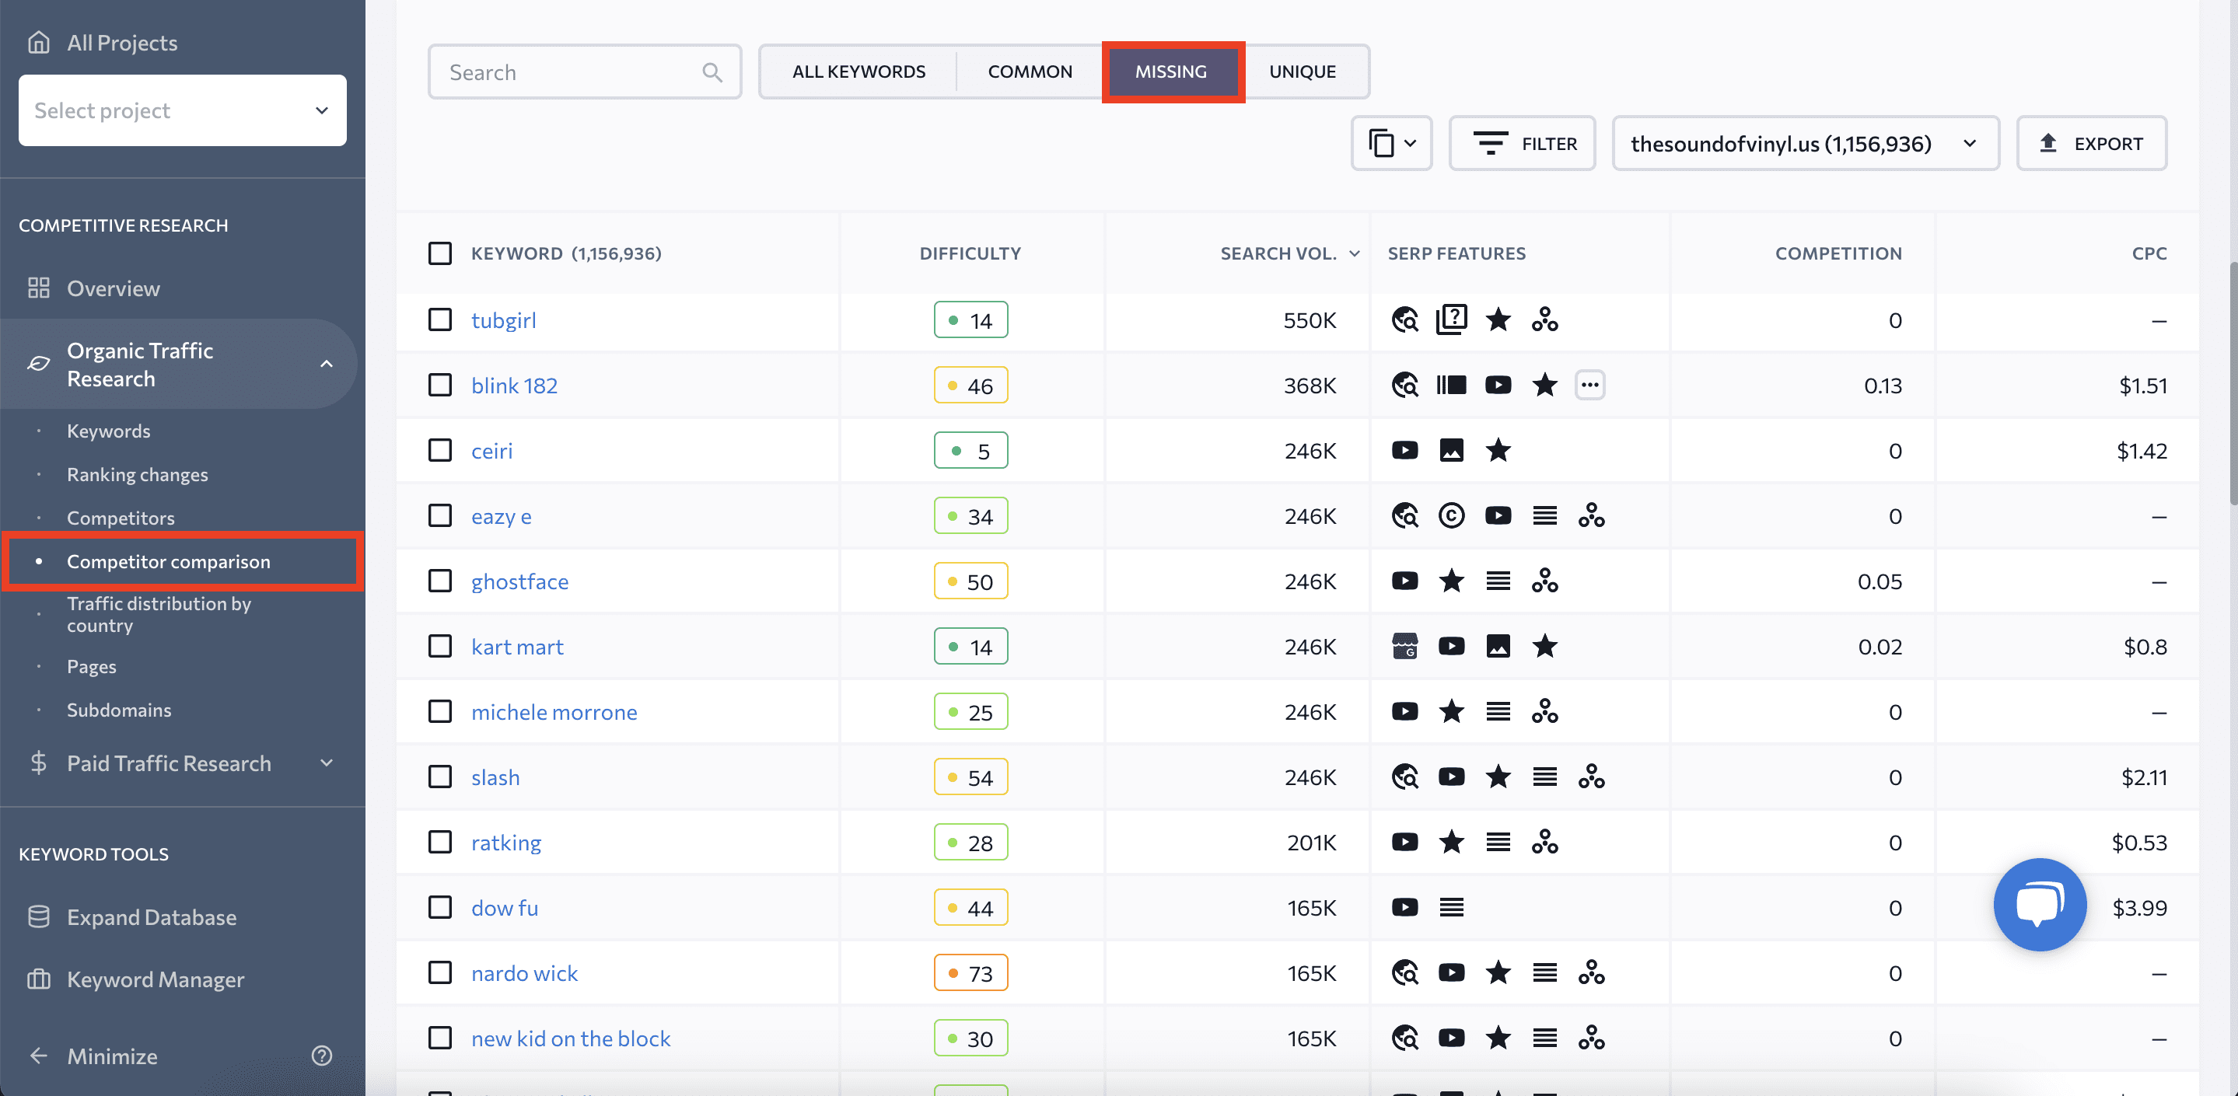The image size is (2238, 1096).
Task: Check the blink 182 row checkbox
Action: click(x=439, y=385)
